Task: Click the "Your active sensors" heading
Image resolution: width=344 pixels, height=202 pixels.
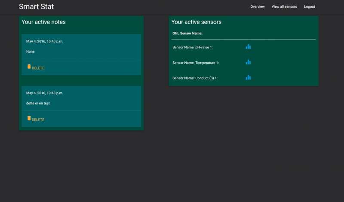Action: pos(197,22)
